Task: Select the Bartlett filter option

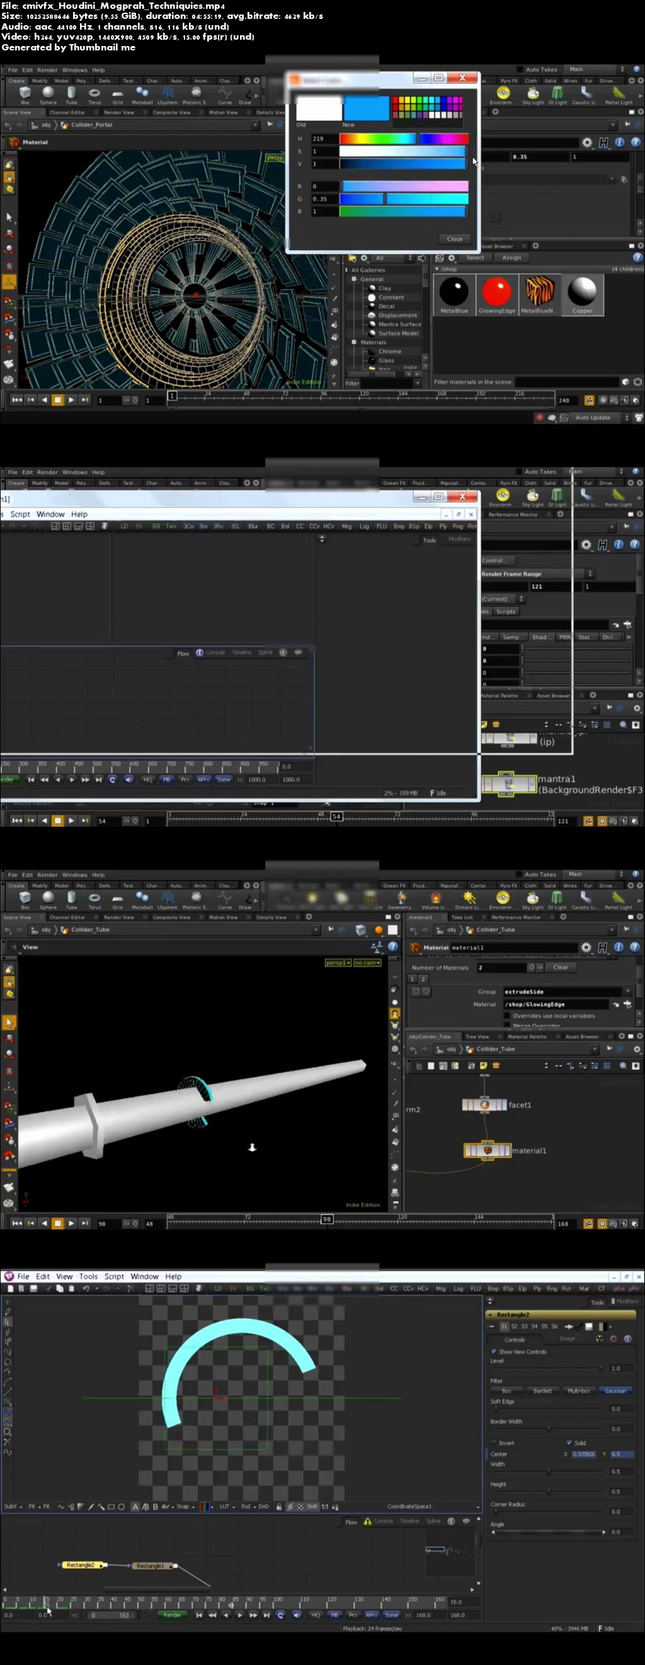Action: click(x=542, y=1390)
